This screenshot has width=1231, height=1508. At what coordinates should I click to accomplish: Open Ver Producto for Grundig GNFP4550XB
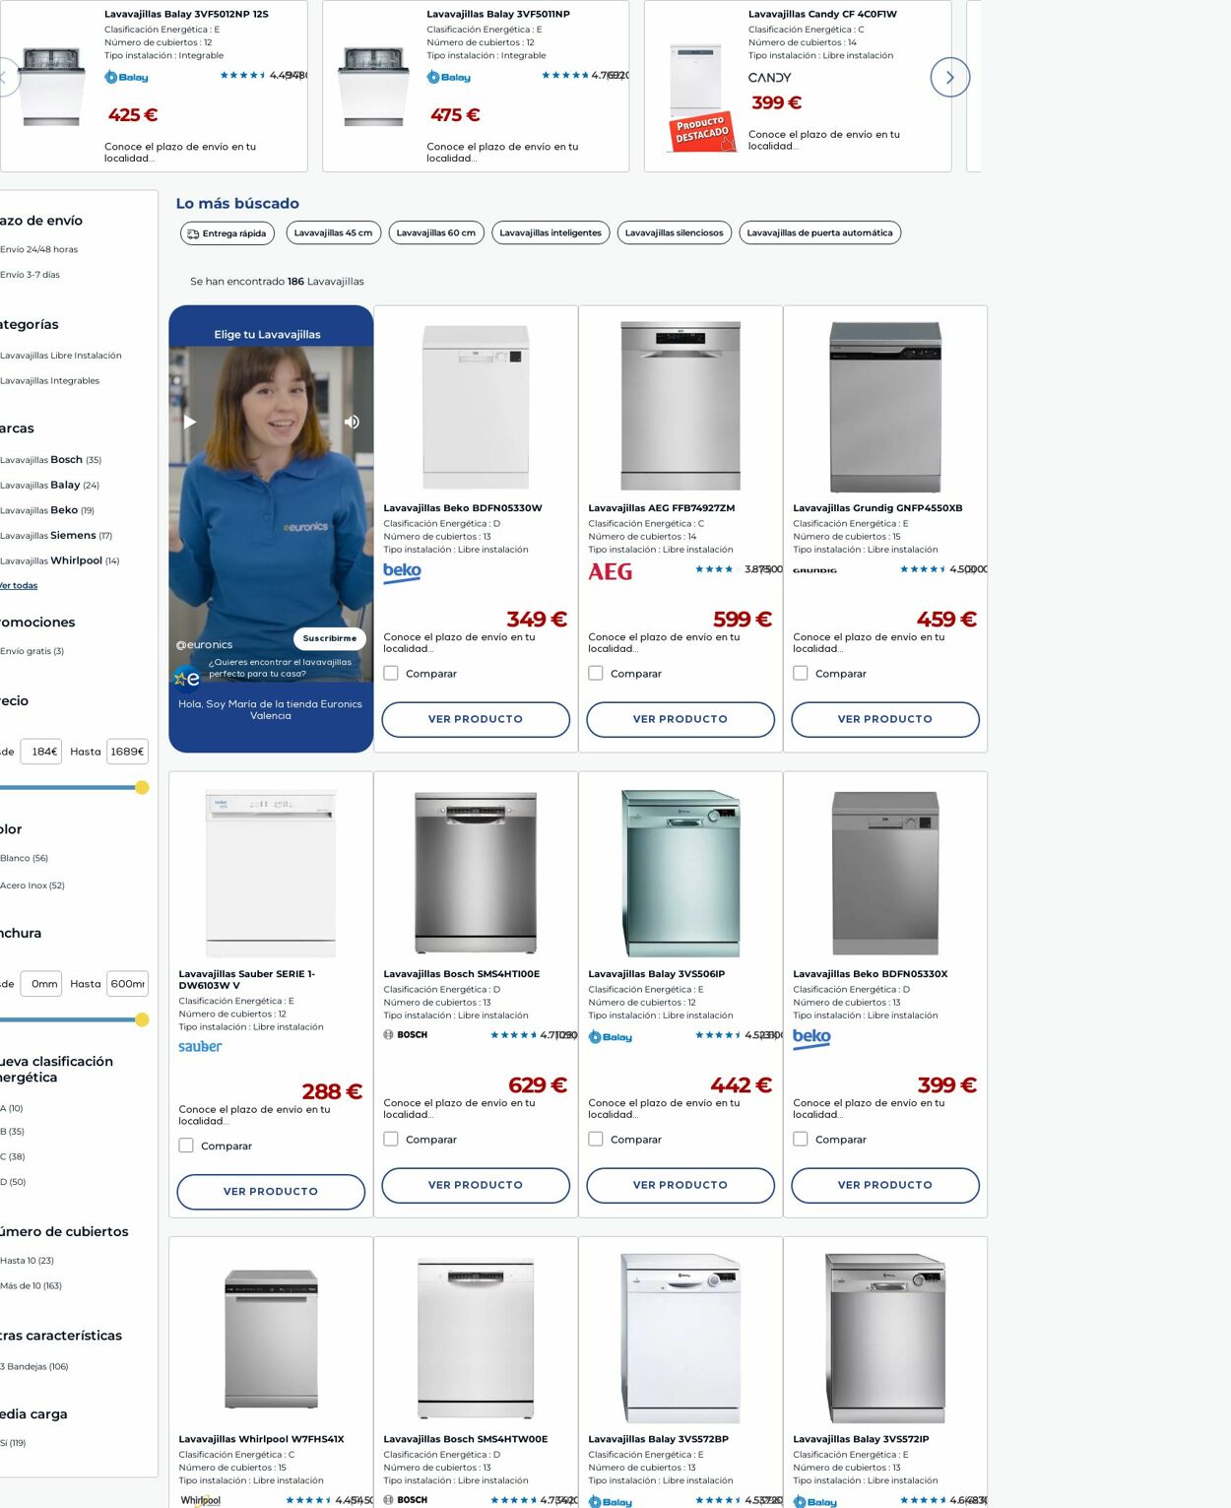click(x=885, y=719)
